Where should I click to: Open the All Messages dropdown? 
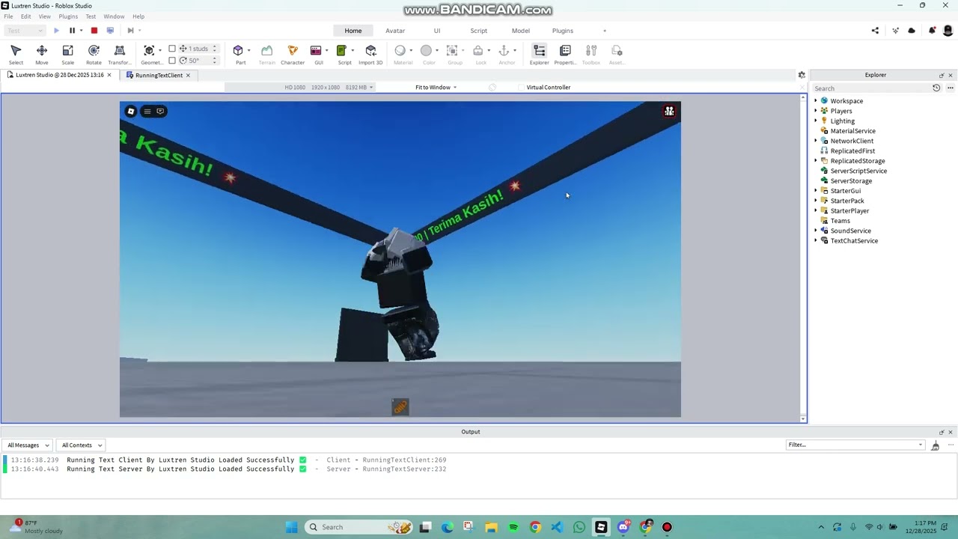(28, 445)
